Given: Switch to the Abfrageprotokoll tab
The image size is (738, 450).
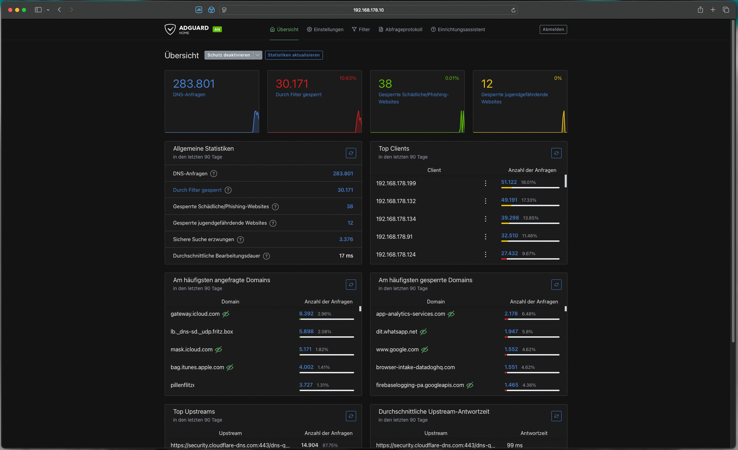Looking at the screenshot, I should click(400, 30).
